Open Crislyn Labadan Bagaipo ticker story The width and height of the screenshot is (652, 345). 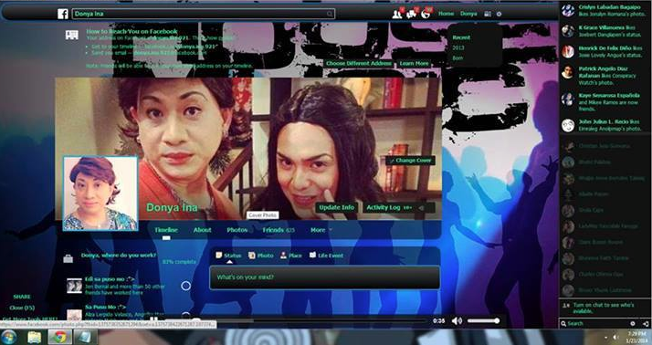[605, 11]
